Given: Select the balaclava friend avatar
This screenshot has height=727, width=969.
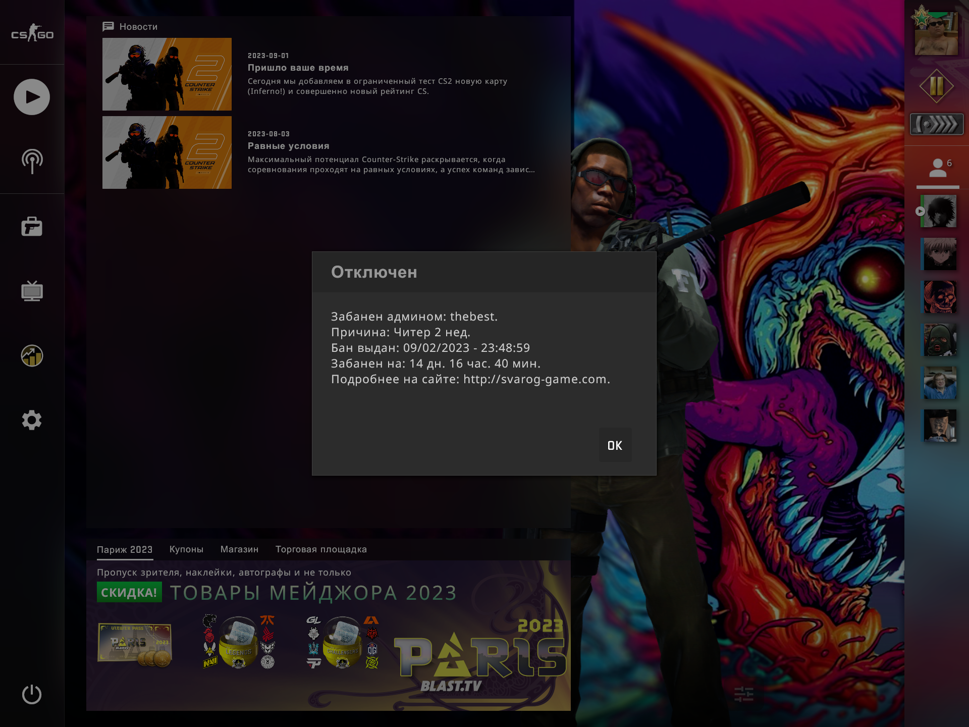Looking at the screenshot, I should tap(939, 340).
